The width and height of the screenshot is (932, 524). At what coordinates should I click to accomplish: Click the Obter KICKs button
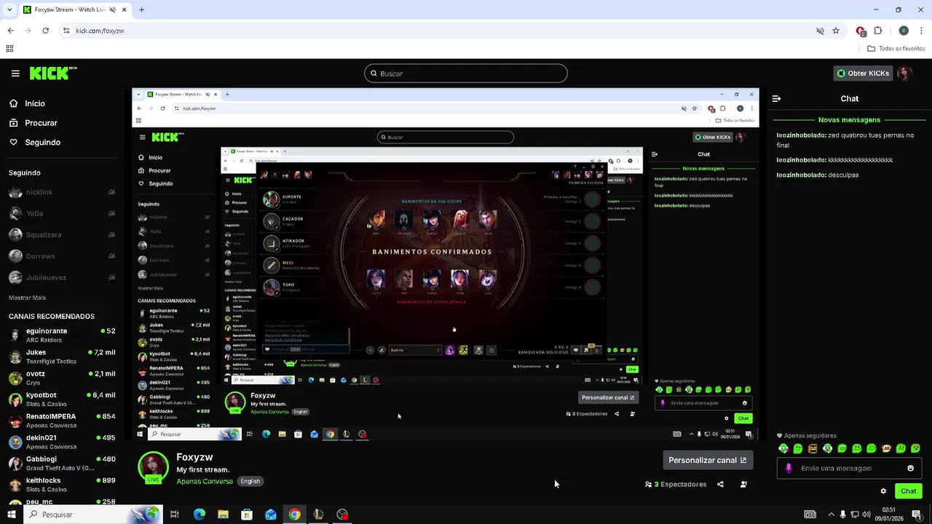[863, 74]
